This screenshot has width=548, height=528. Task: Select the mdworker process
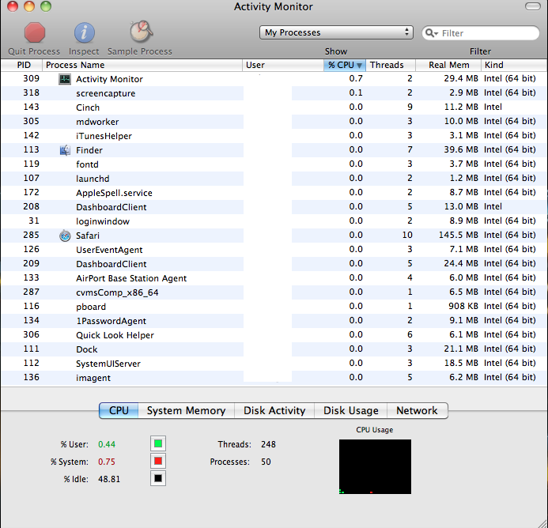click(x=274, y=122)
